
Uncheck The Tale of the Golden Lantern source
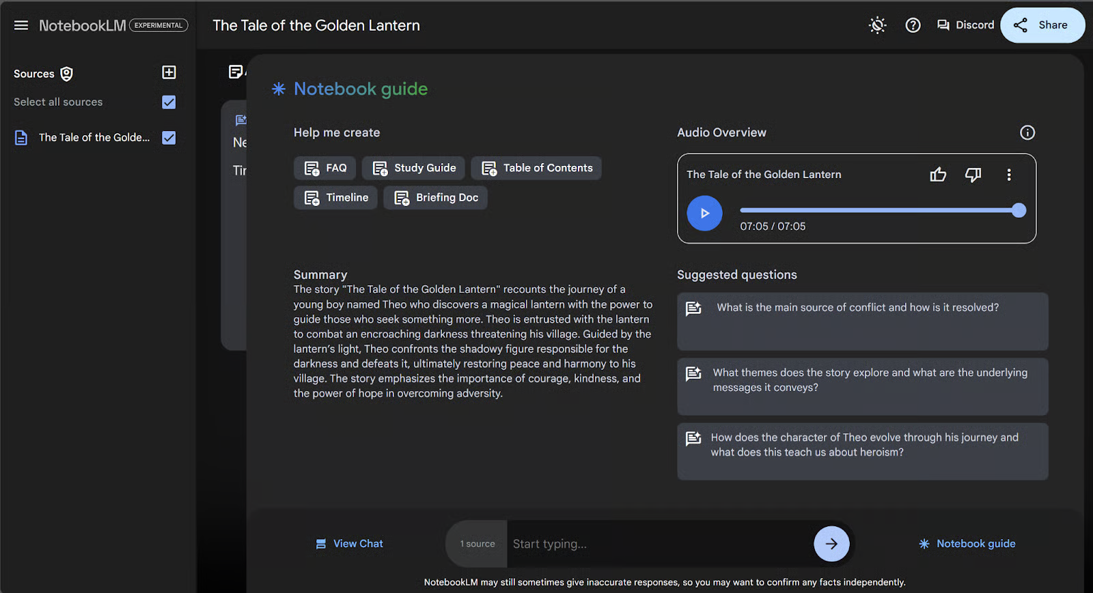(169, 138)
